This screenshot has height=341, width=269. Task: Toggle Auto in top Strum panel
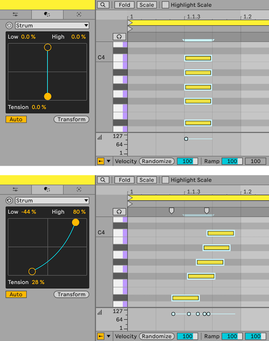tap(16, 120)
